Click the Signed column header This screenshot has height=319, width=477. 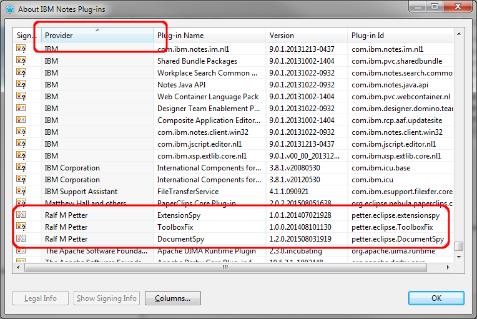point(26,36)
